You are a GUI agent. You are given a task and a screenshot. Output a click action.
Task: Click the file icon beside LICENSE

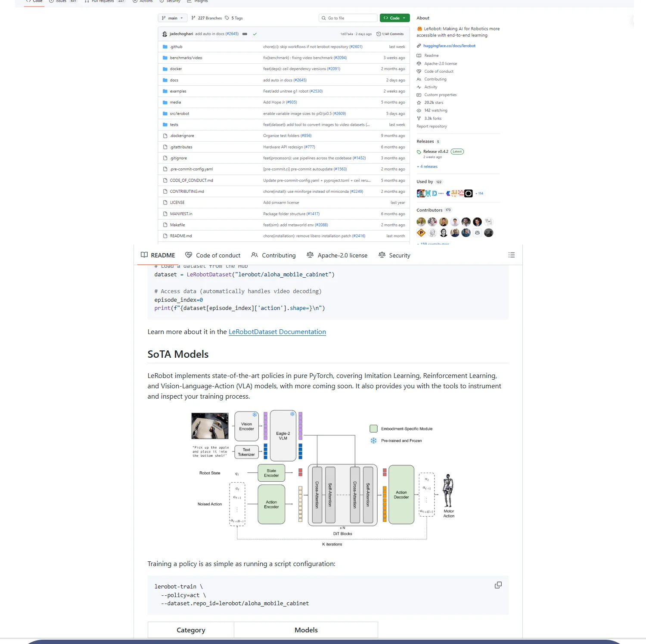click(165, 202)
